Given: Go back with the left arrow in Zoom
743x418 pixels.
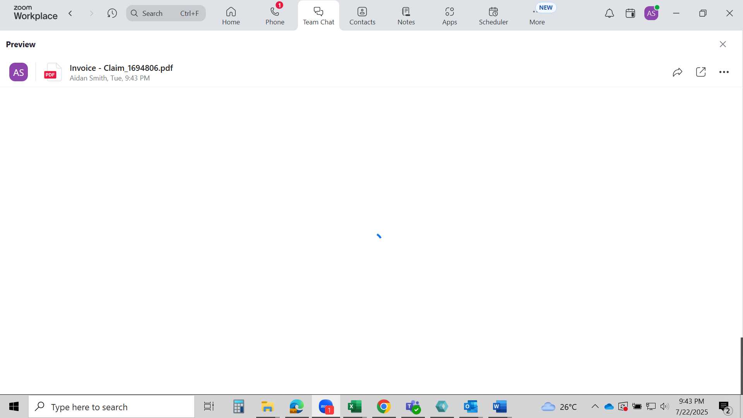Looking at the screenshot, I should click(x=70, y=14).
